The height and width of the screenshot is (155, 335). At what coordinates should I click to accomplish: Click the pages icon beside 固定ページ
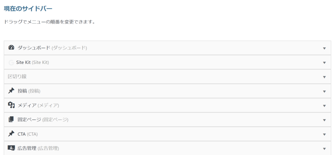coord(11,119)
